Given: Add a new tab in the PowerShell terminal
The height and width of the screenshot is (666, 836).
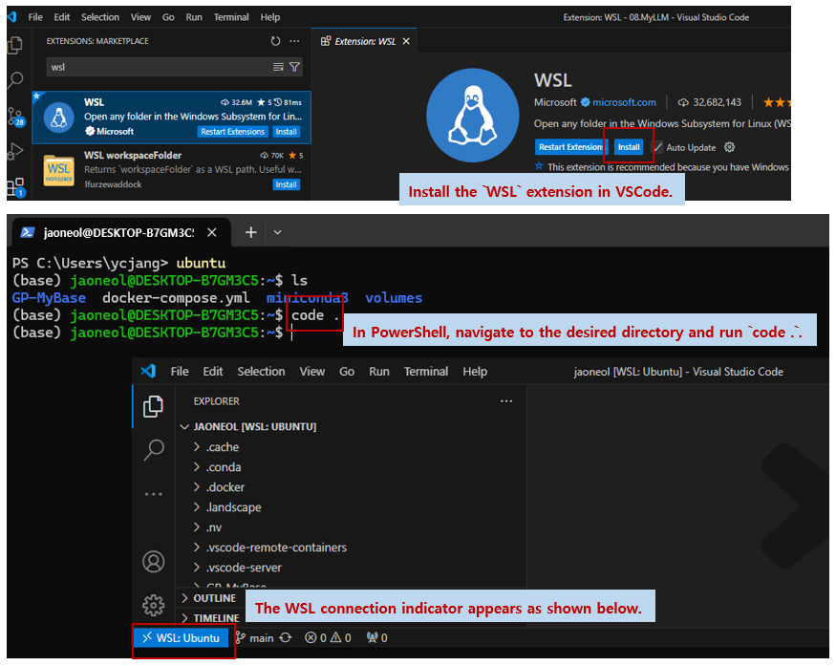Looking at the screenshot, I should (250, 232).
